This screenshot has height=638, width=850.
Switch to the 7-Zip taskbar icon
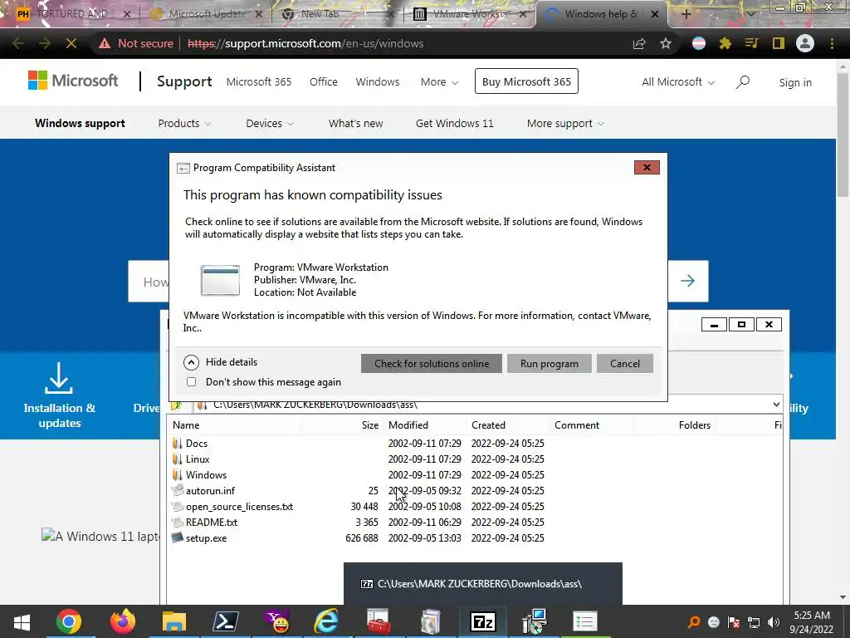(483, 621)
